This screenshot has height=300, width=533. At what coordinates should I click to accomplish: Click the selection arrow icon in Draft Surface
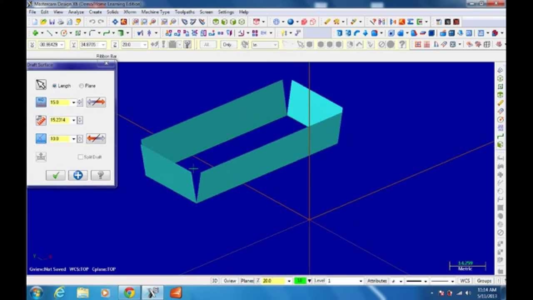41,85
